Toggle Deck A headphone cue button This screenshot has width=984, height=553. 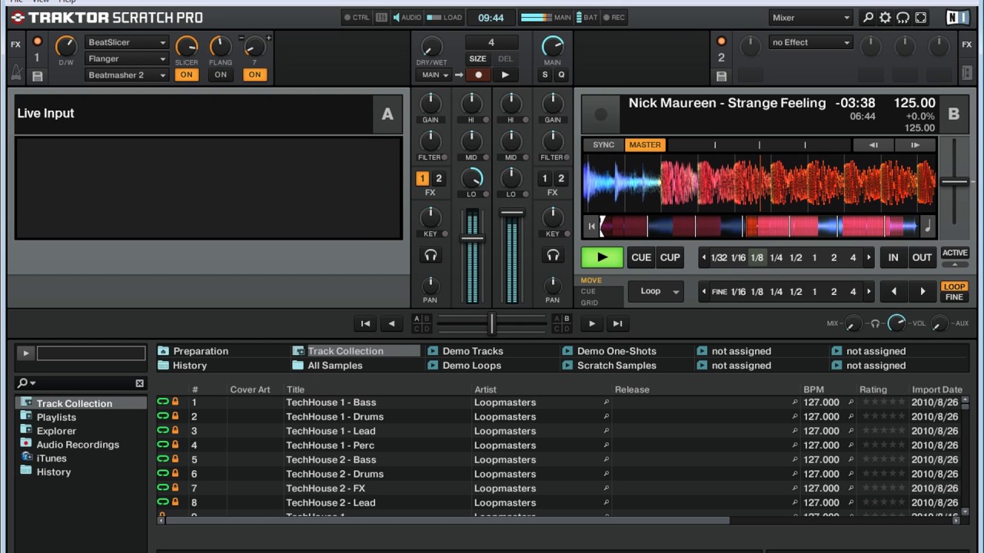pos(430,255)
